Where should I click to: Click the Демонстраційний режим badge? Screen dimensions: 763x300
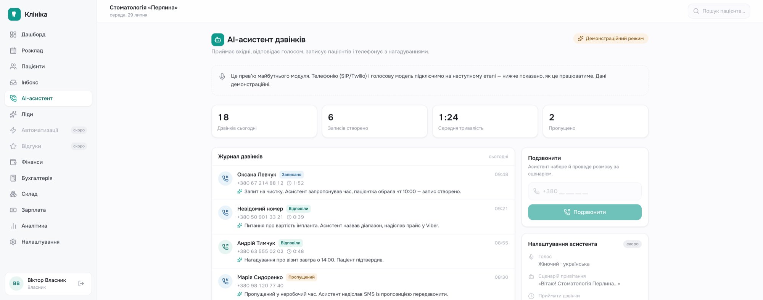tap(610, 38)
